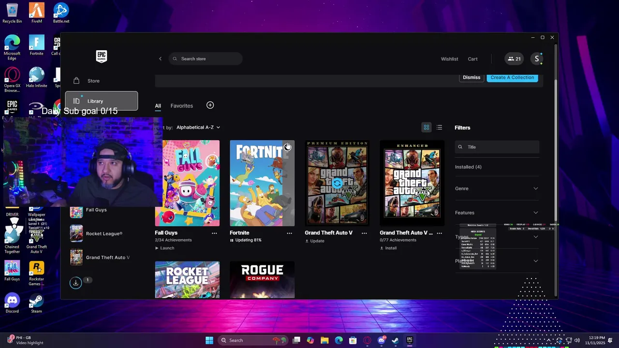Open the taskbar volume control

(576, 340)
